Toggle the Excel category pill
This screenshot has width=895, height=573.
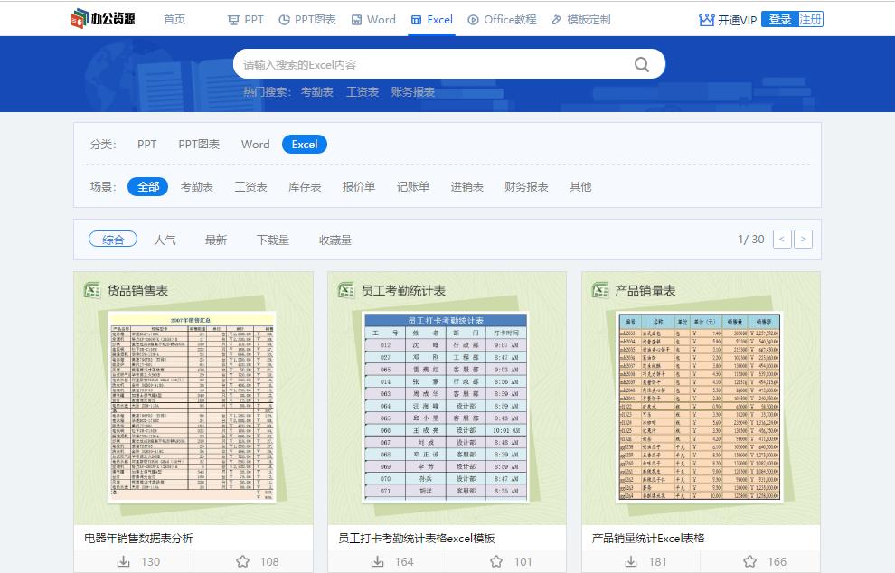[x=304, y=144]
